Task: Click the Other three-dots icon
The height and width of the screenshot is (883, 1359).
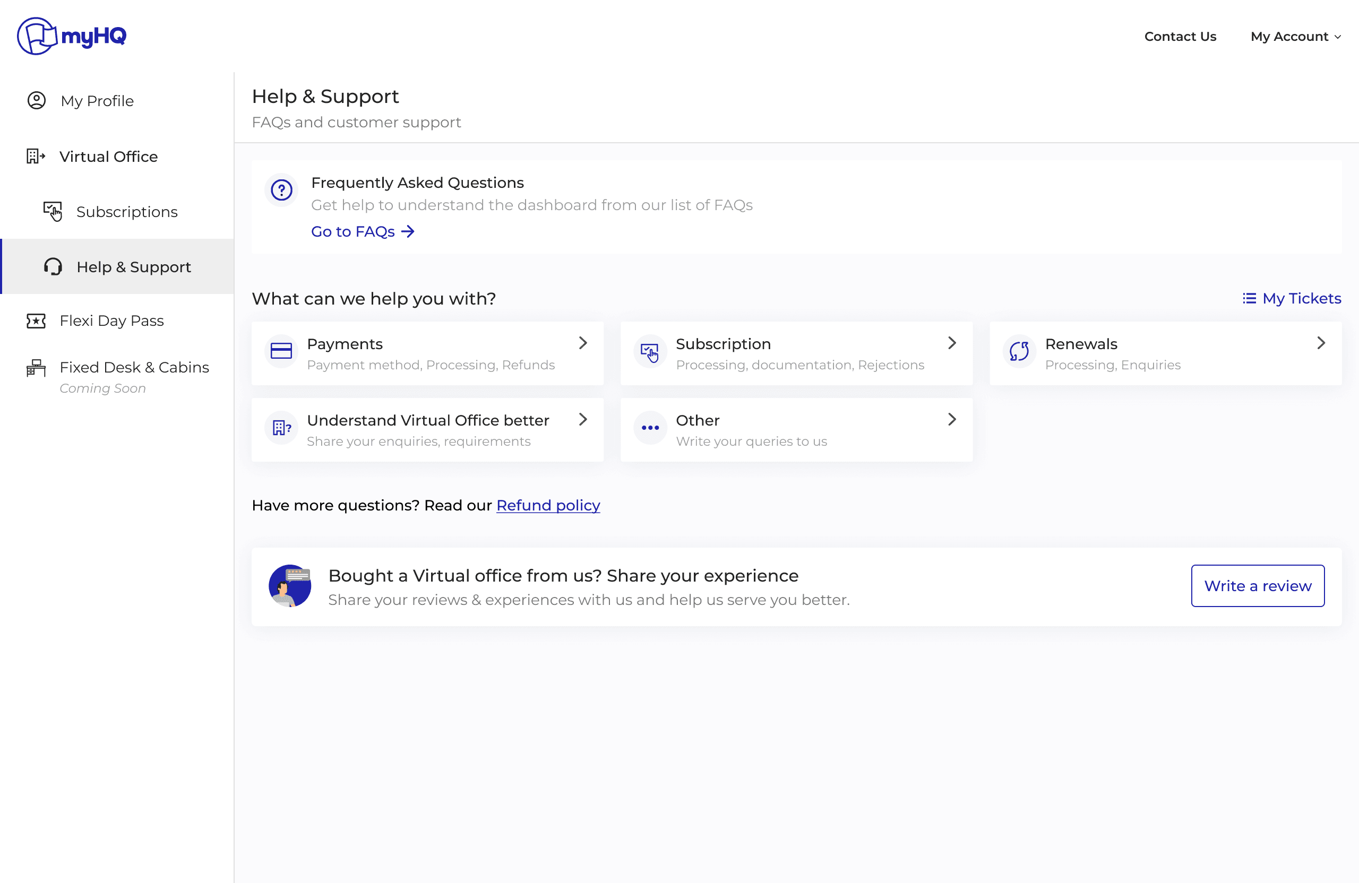Action: pos(650,428)
